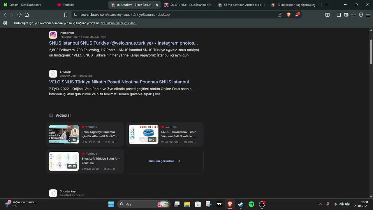This screenshot has height=210, width=373.
Task: Click 'Tümünü görüntüle' view all button
Action: [165, 161]
